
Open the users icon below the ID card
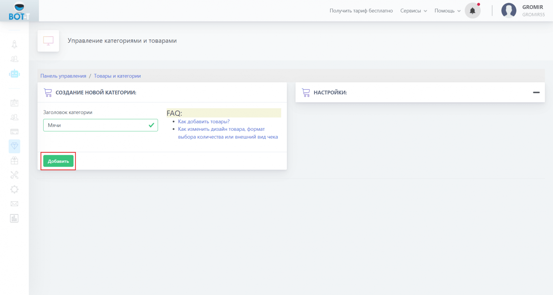[x=14, y=117]
